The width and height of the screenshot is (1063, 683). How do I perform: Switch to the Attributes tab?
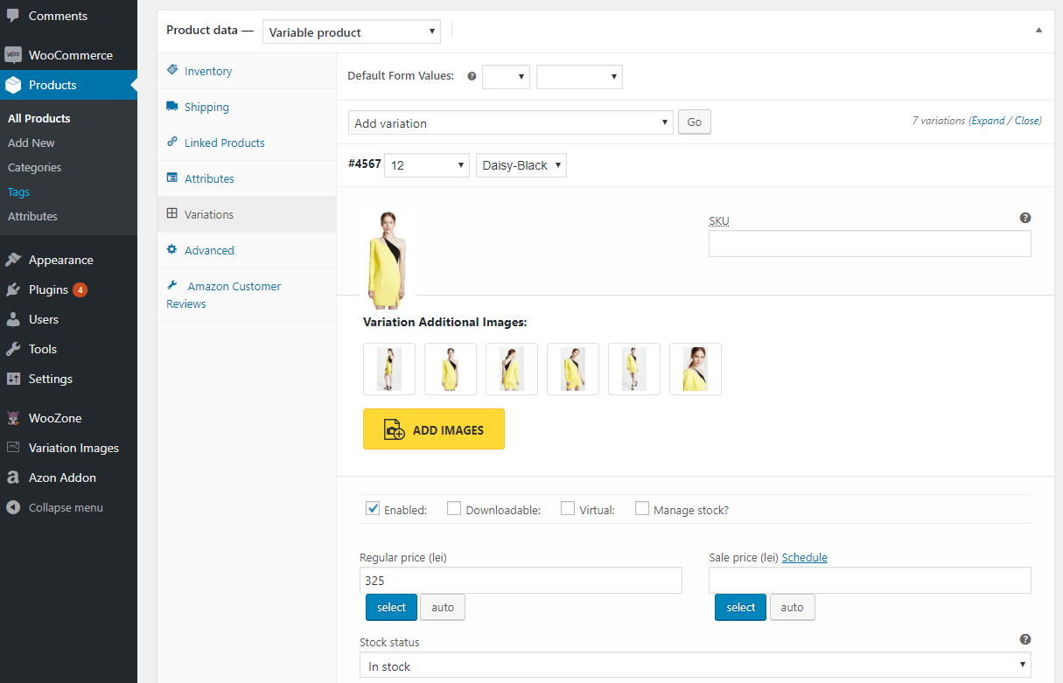247,178
